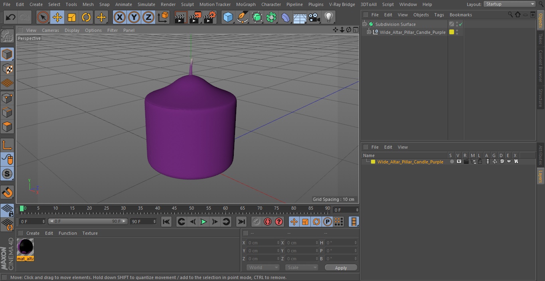
Task: Switch to Texture mode checkered cube
Action: [x=7, y=69]
